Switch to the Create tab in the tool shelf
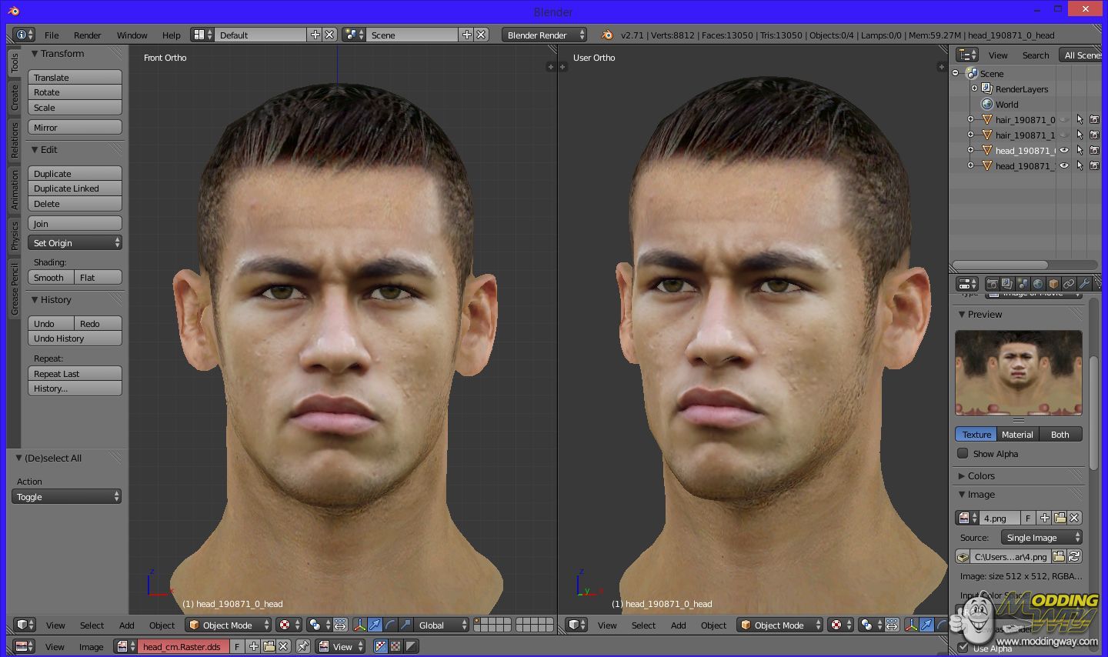The height and width of the screenshot is (657, 1108). [14, 98]
